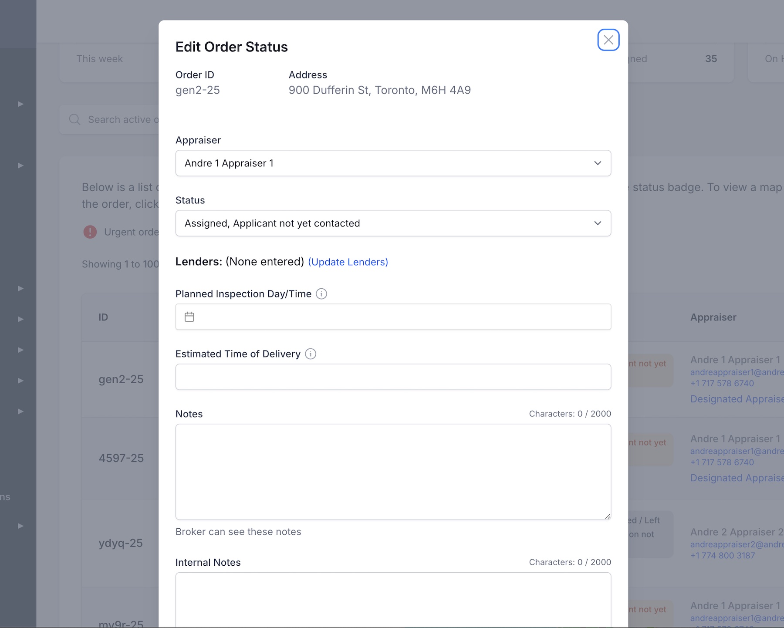Image resolution: width=784 pixels, height=628 pixels.
Task: Click info icon beside Estimated Time of Delivery
Action: [311, 354]
